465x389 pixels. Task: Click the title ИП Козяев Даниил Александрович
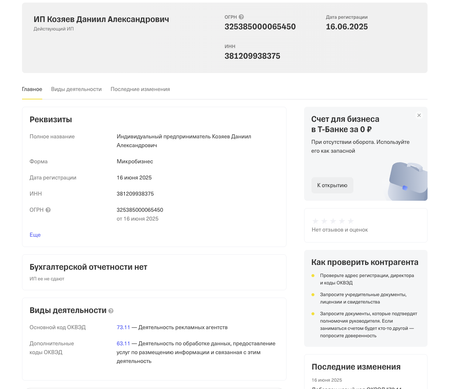point(101,19)
